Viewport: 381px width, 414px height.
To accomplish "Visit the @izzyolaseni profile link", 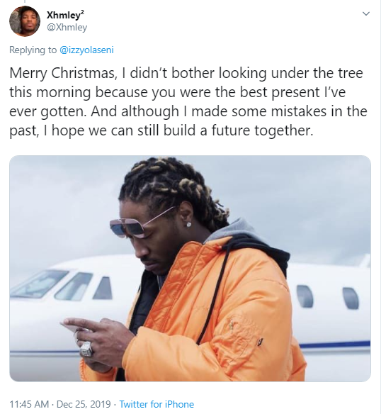I will (x=87, y=50).
